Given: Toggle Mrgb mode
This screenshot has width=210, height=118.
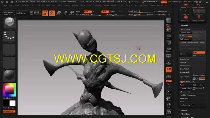Looking at the screenshot, I should pyautogui.click(x=78, y=12).
